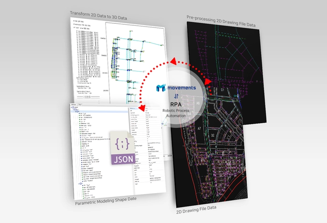The image size is (327, 223).
Task: Click the JSON file icon
Action: [x=123, y=148]
